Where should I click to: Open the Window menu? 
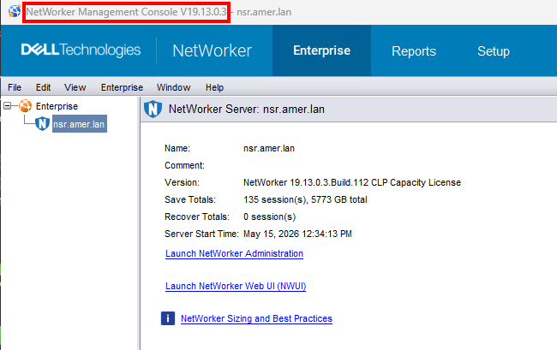pyautogui.click(x=173, y=87)
